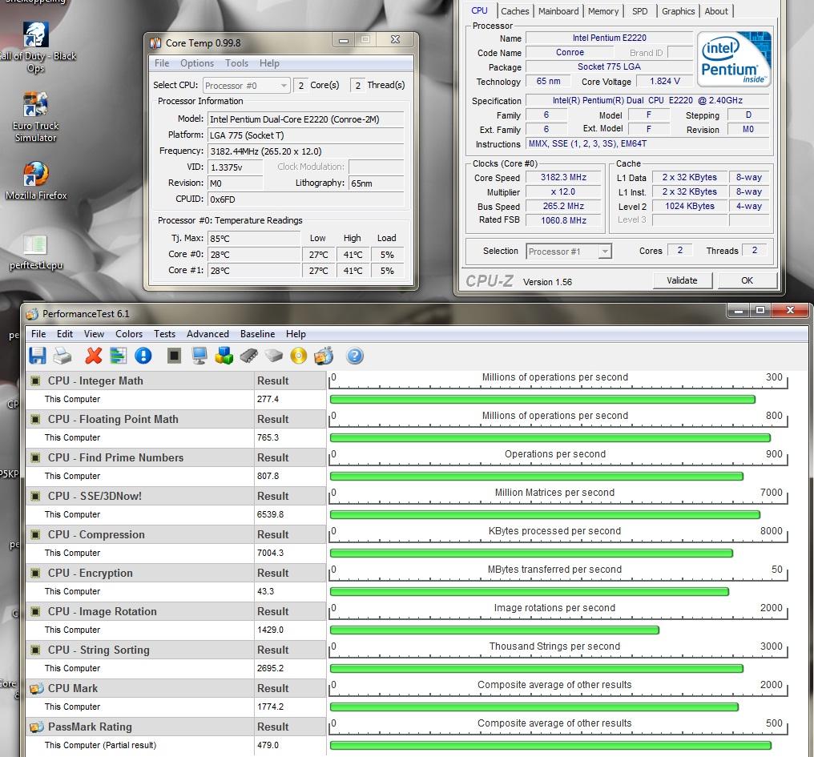Open the View menu in PerformanceTest
Screen dimensions: 814x757
click(x=94, y=334)
